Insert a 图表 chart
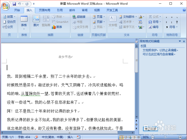The width and height of the screenshot is (187, 140). (x=57, y=27)
